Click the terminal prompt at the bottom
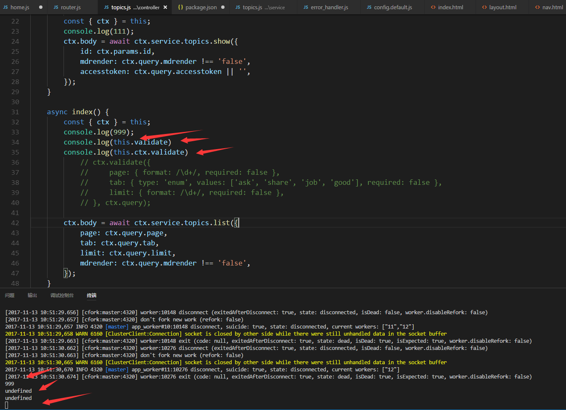566x410 pixels. pyautogui.click(x=7, y=405)
